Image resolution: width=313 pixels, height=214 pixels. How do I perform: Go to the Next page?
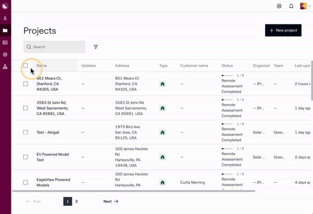111,201
